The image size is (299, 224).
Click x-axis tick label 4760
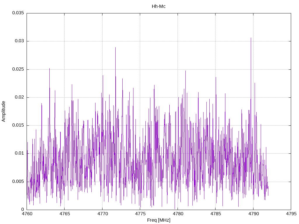coord(27,214)
